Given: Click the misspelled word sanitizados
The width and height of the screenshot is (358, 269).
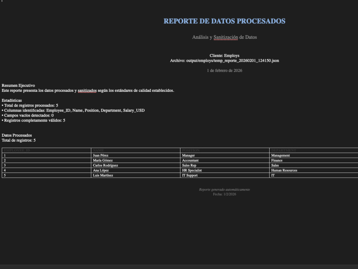Looking at the screenshot, I should click(x=87, y=91).
